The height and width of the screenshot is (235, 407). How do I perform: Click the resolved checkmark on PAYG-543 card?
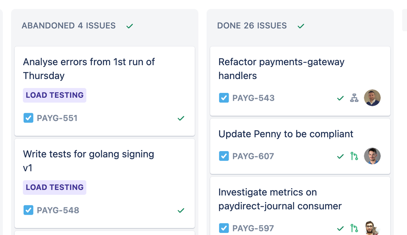[340, 98]
